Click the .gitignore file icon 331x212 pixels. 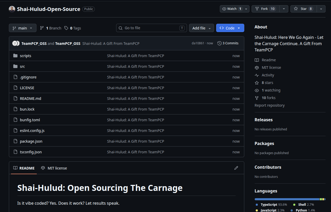[15, 77]
